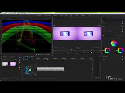The image size is (125, 93).
Task: Toggle the green highlighted audio track button
Action: 30,70
